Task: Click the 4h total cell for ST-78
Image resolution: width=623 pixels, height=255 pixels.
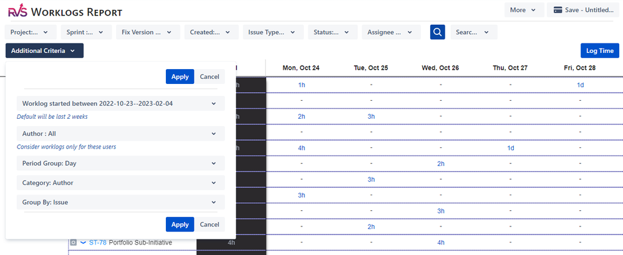Action: click(x=231, y=243)
